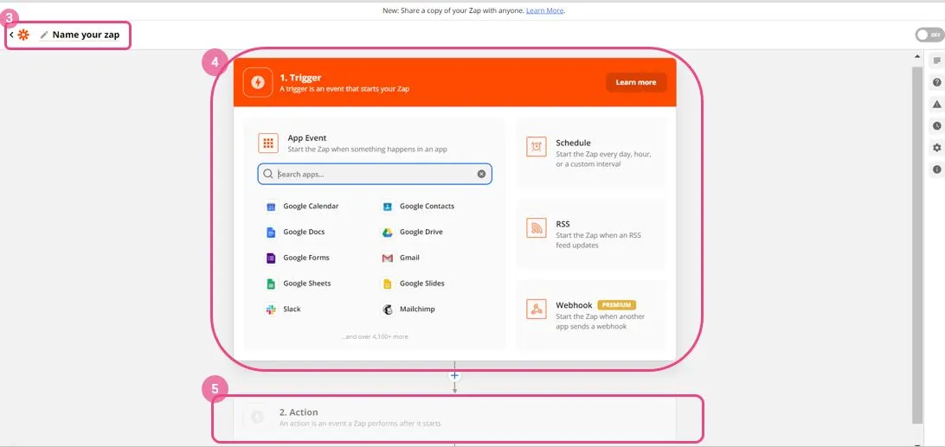
Task: Select the Mailchimp icon
Action: 388,310
